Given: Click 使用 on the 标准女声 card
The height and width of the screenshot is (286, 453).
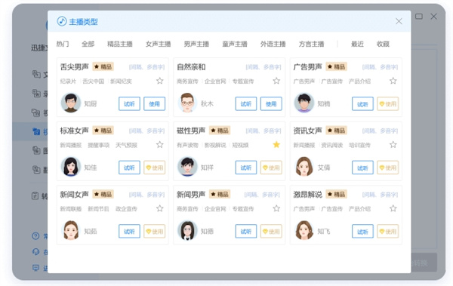Looking at the screenshot, I should tap(155, 168).
